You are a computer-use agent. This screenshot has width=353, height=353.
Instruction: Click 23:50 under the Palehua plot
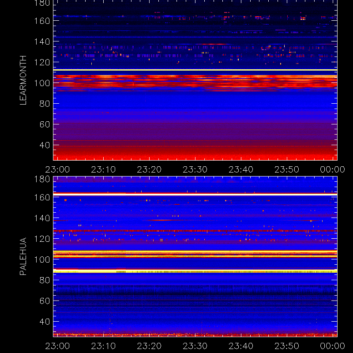(x=287, y=346)
